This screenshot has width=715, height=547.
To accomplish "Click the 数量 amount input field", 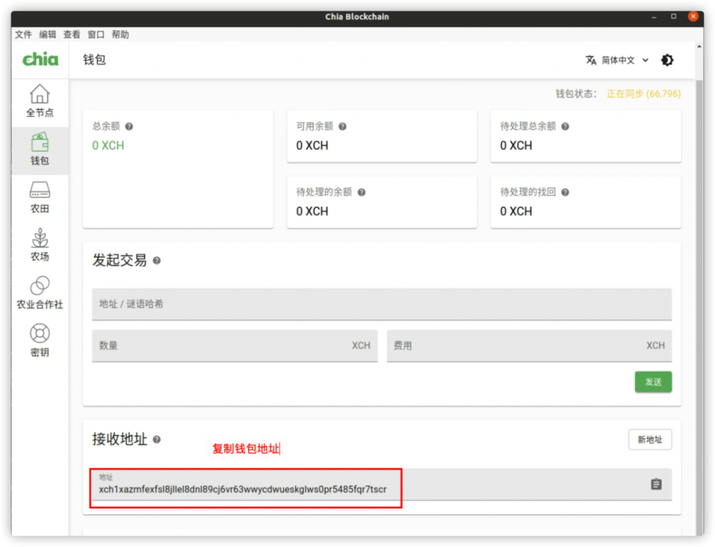I will point(234,346).
